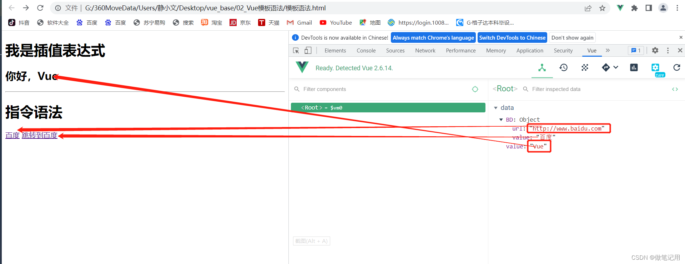Screen dimensions: 685x264
Task: Switch to the Performance tab
Action: [x=460, y=51]
